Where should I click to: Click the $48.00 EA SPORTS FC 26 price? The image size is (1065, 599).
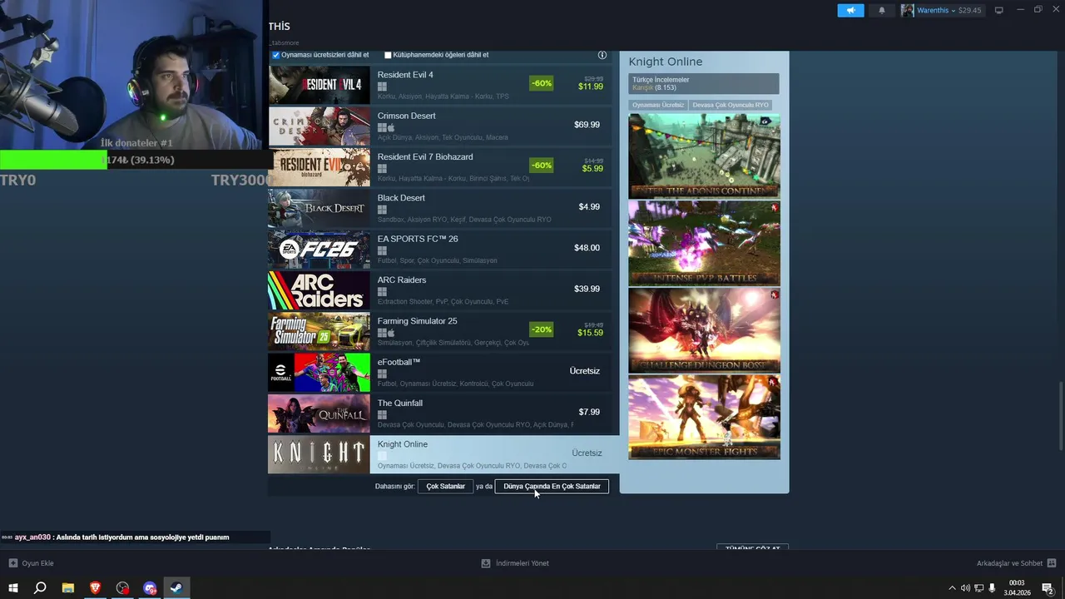(587, 248)
